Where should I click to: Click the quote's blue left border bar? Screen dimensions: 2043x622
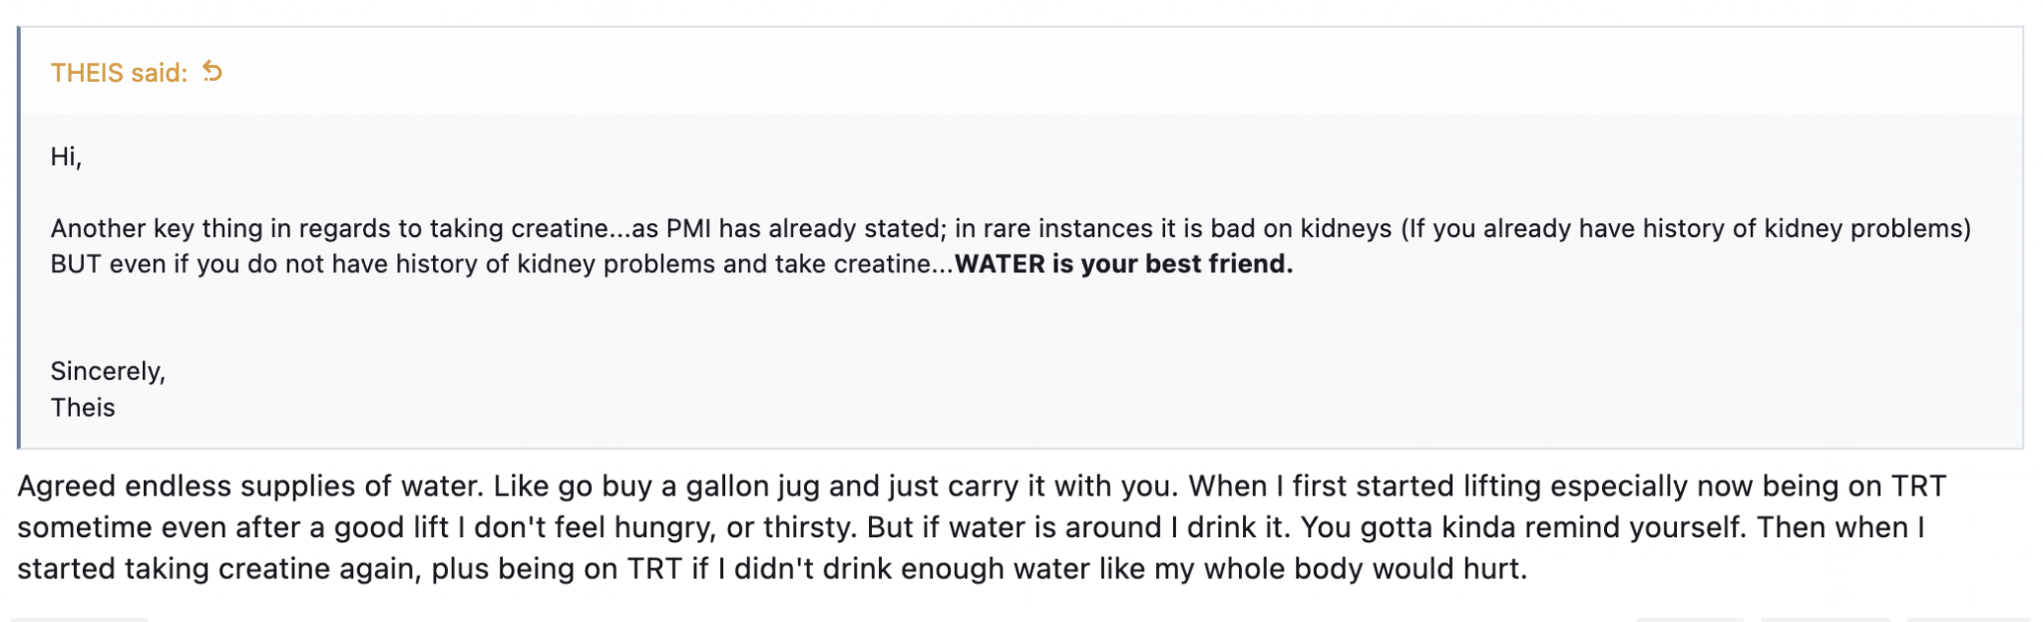pyautogui.click(x=19, y=239)
